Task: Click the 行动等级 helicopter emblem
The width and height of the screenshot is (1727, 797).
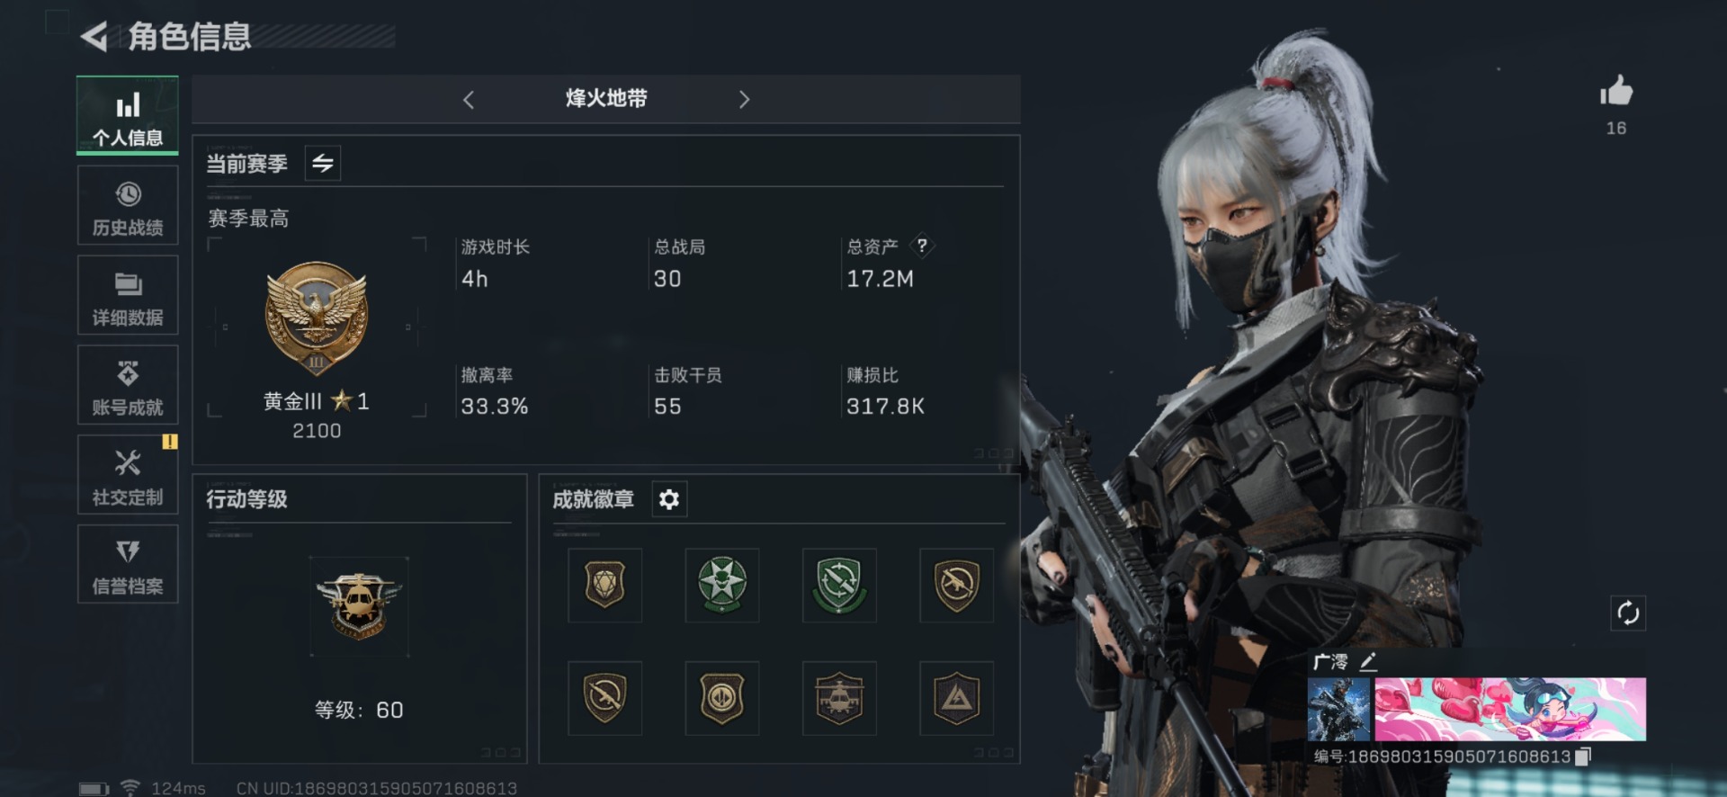Action: point(359,606)
